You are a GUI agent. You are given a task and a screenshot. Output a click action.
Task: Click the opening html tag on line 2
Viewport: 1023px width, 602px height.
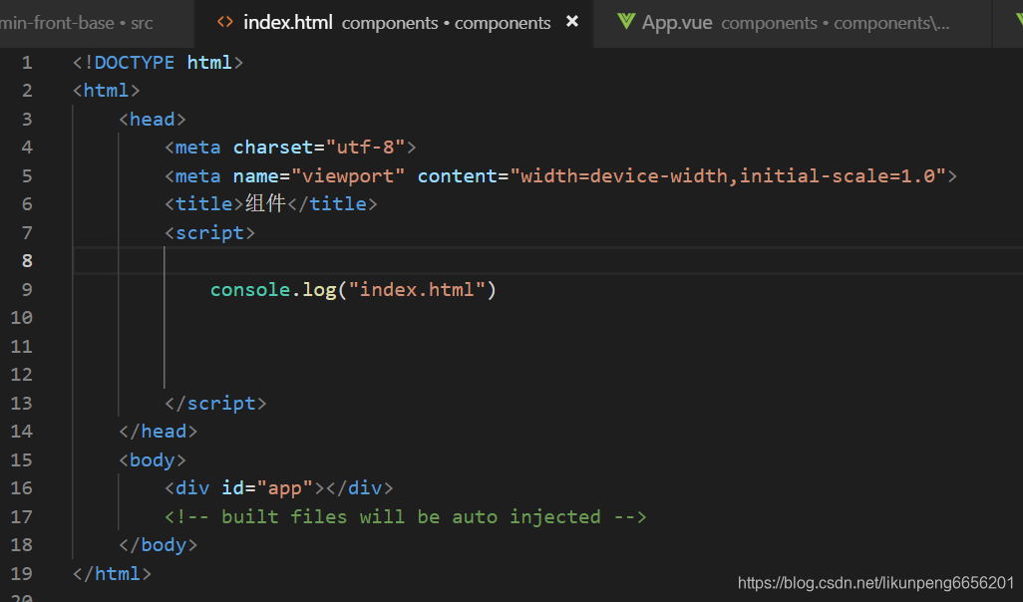107,91
